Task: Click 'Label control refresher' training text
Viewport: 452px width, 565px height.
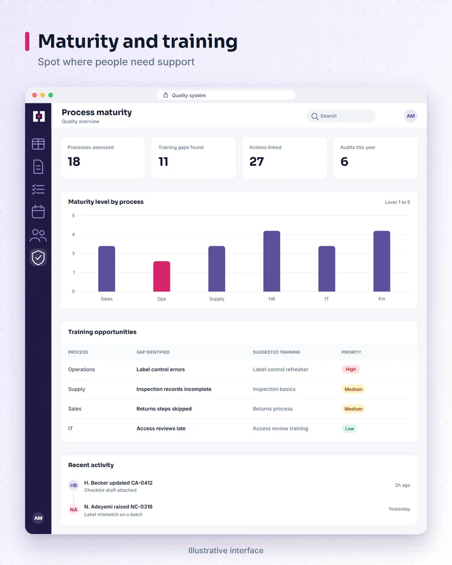Action: pos(280,370)
